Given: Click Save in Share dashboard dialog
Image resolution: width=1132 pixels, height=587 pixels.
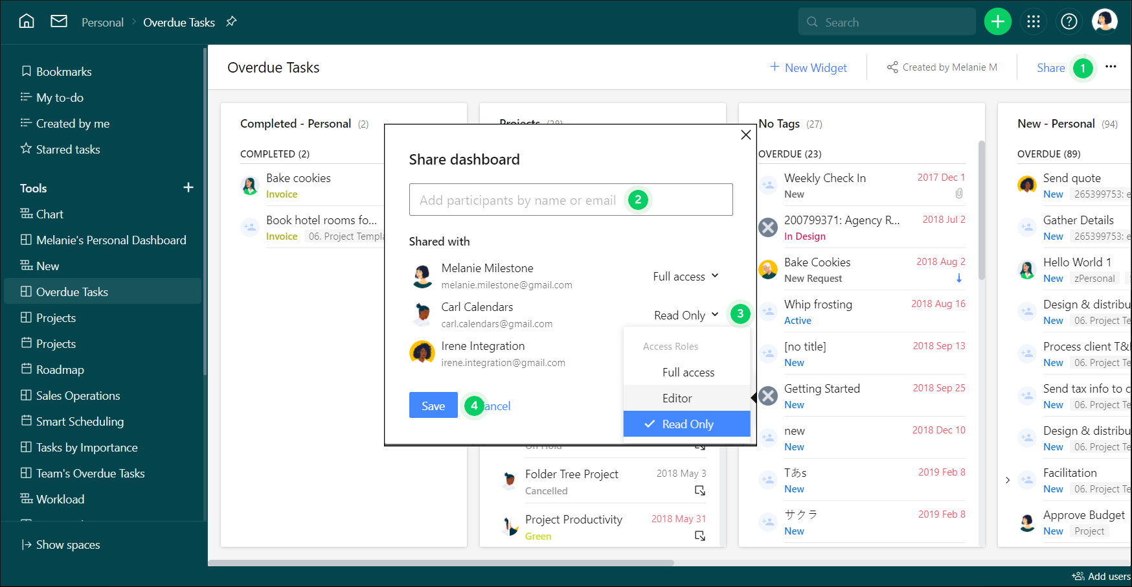Looking at the screenshot, I should pyautogui.click(x=433, y=406).
